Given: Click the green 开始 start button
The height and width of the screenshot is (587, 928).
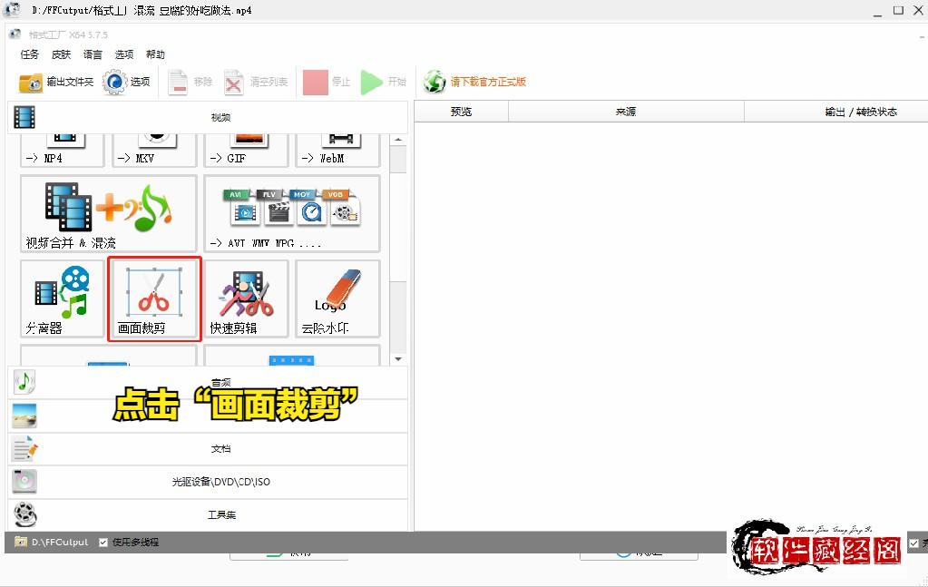Looking at the screenshot, I should (375, 81).
